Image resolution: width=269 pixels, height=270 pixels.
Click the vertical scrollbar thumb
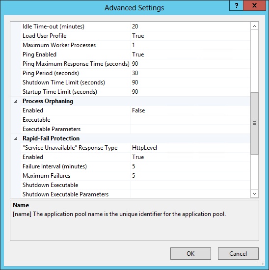point(255,123)
